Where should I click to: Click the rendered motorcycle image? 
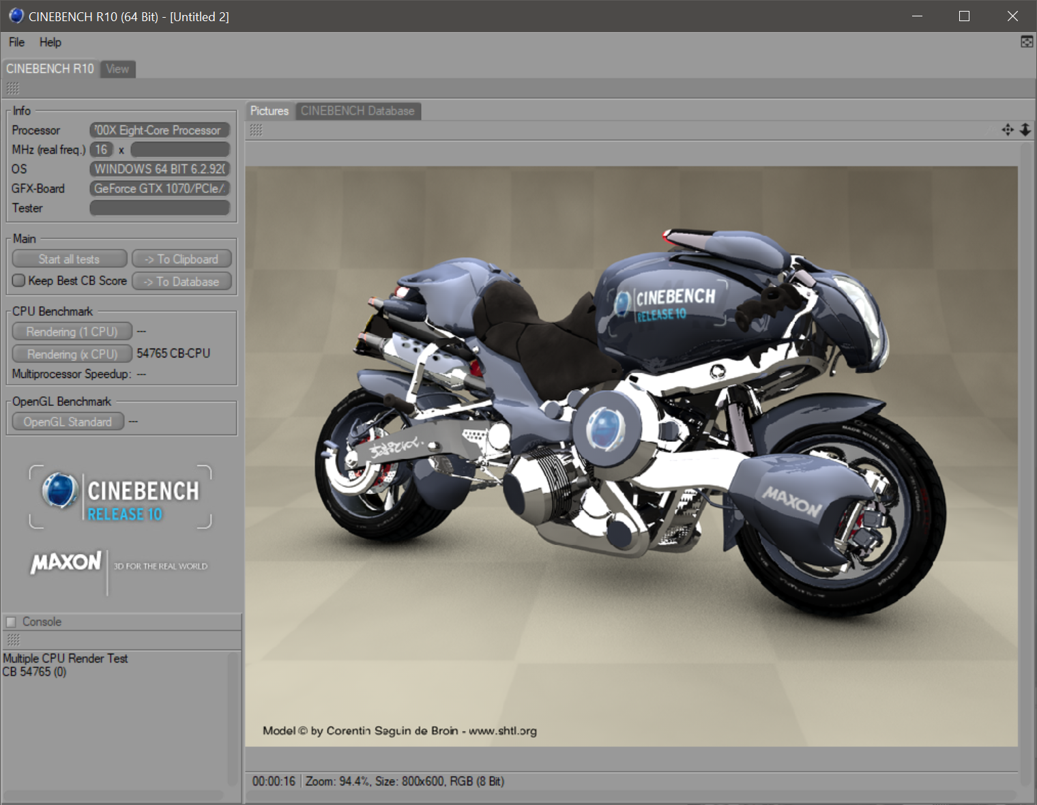pos(631,456)
